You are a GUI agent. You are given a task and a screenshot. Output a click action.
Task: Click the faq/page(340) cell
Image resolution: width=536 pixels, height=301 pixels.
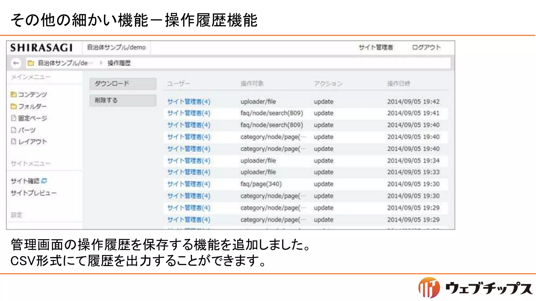coord(261,184)
